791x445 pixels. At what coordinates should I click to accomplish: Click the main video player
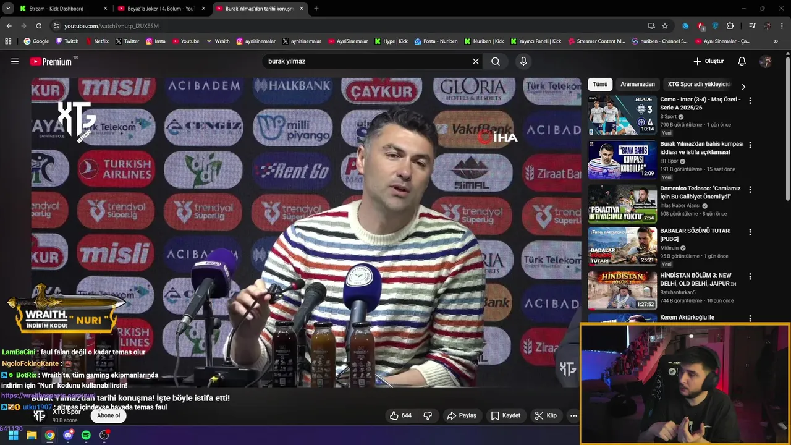[x=307, y=232]
